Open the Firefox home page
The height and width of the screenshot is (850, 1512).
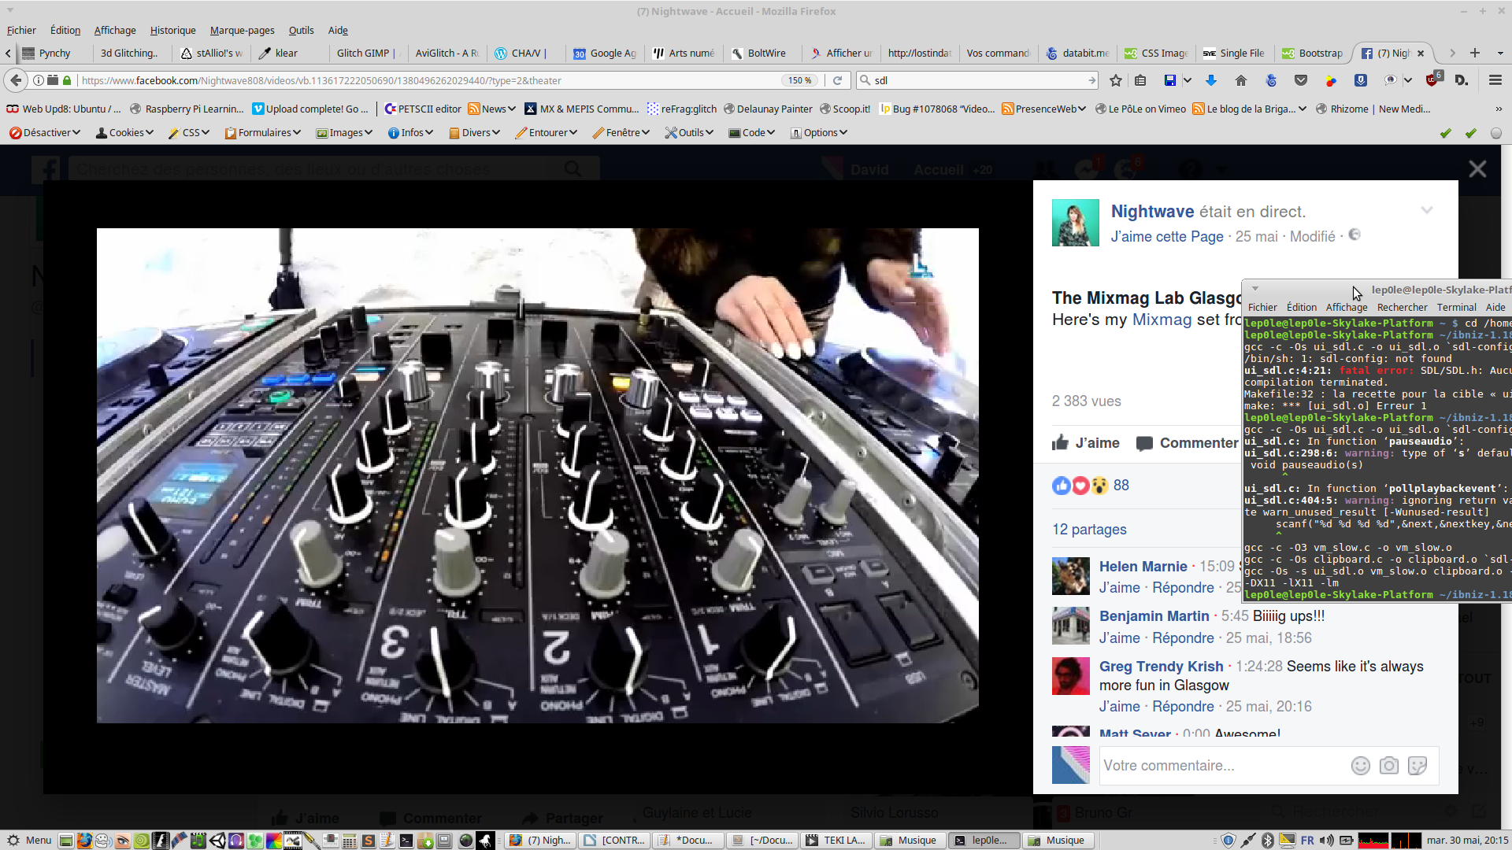point(1241,80)
